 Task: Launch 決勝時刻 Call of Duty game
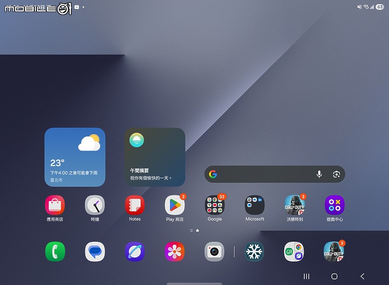click(x=294, y=205)
